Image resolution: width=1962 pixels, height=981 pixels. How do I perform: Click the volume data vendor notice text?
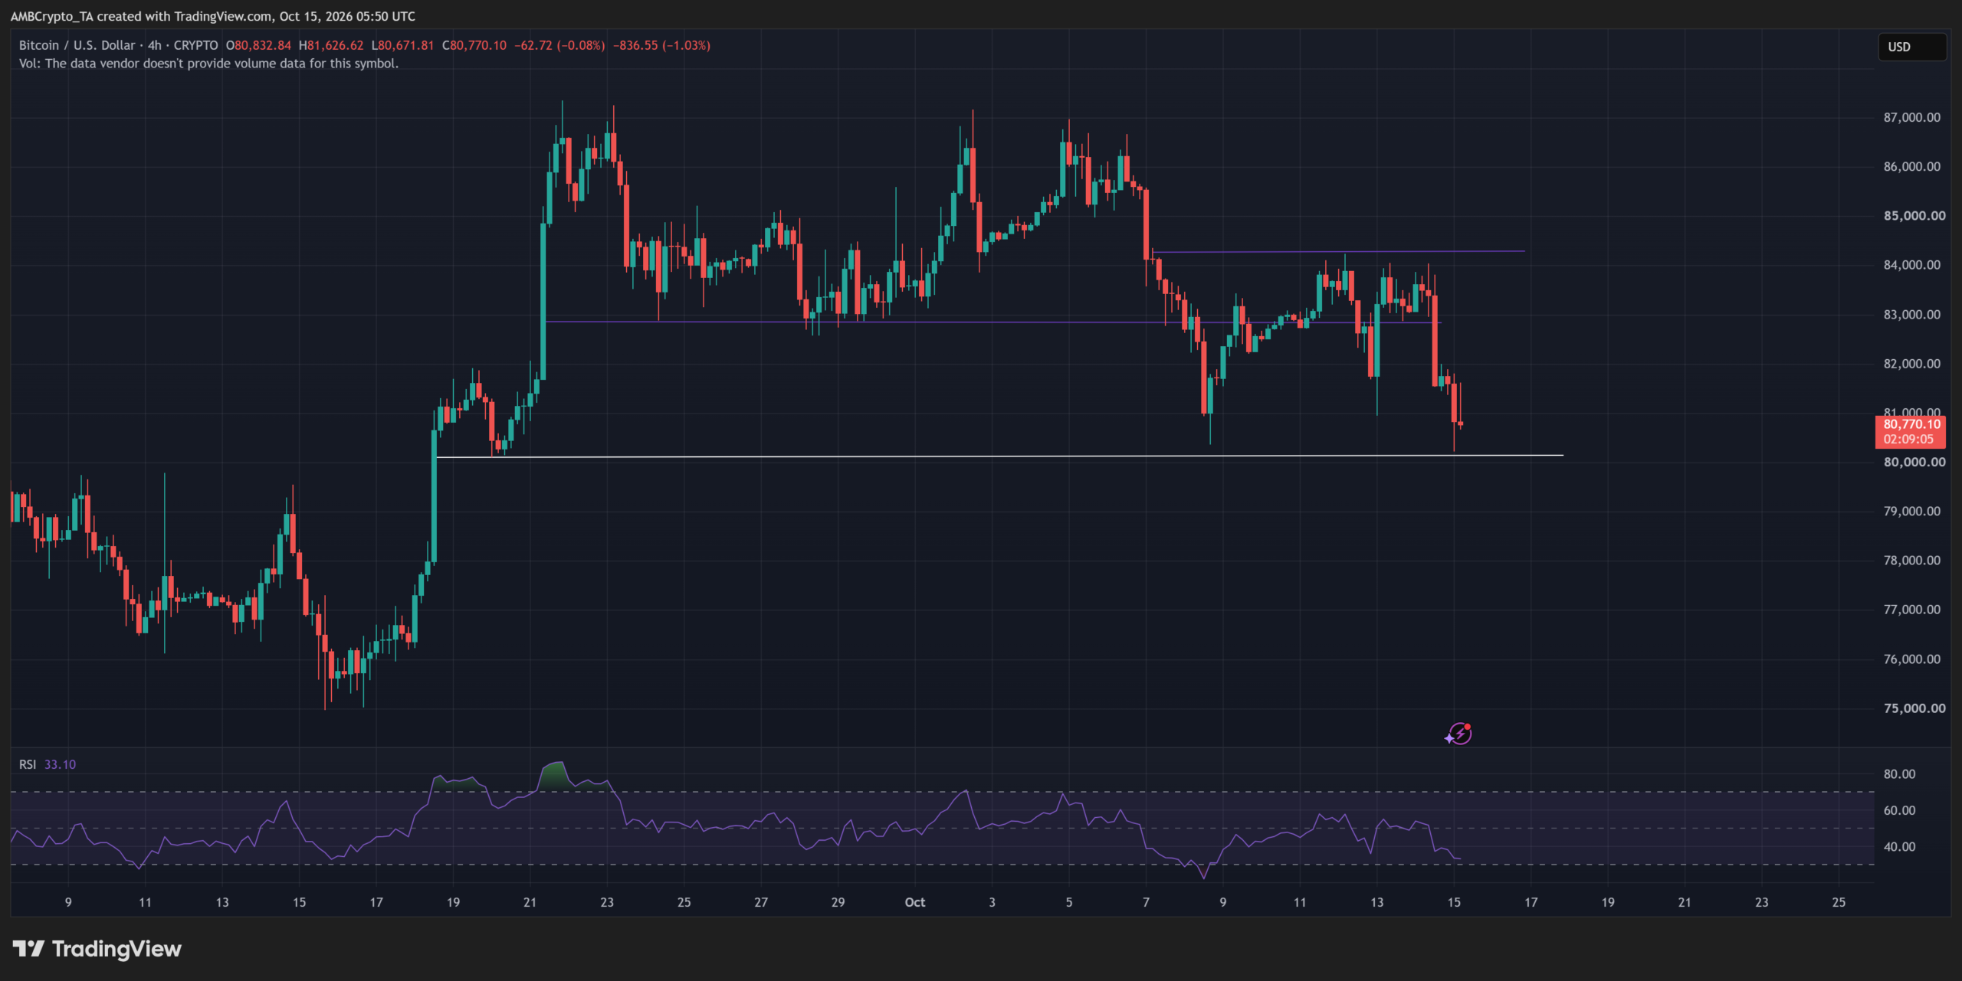[208, 64]
